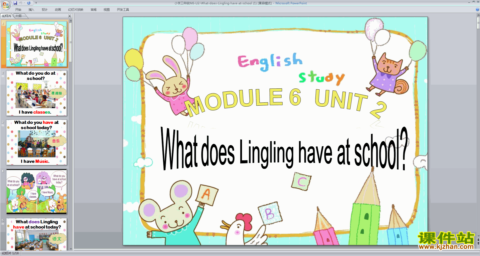Image resolution: width=480 pixels, height=256 pixels.
Task: Undo the last action
Action: click(x=21, y=3)
